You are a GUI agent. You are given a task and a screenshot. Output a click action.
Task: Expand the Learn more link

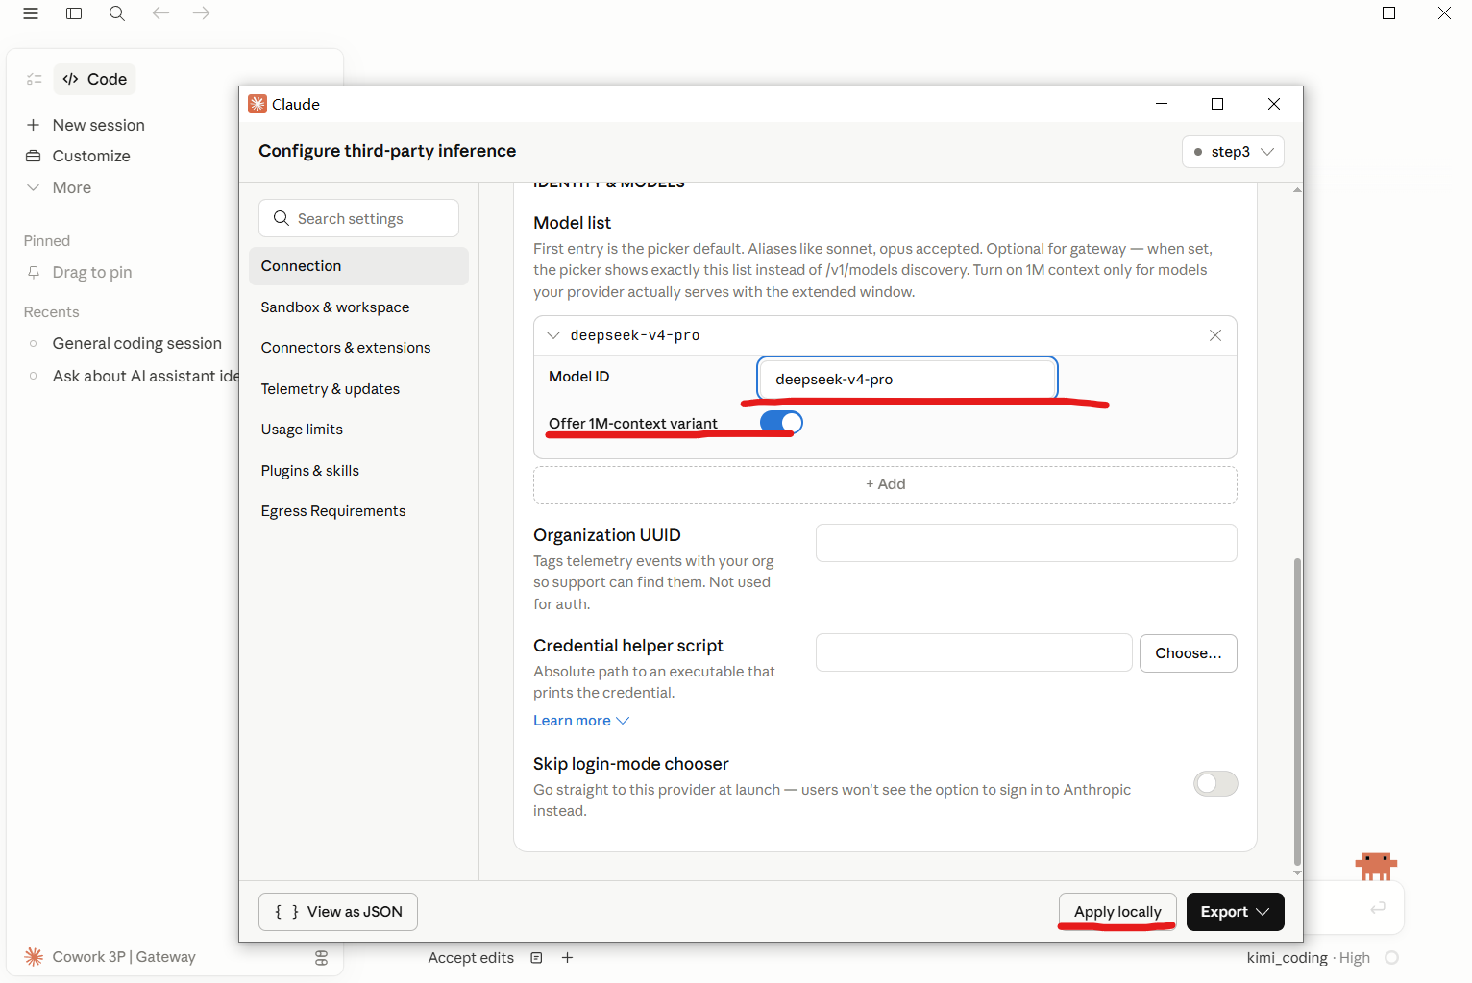tap(581, 721)
